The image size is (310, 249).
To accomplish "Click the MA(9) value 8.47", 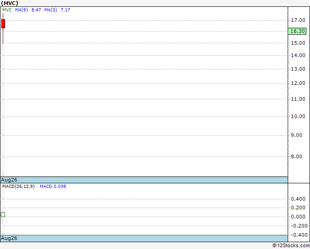I will pos(36,10).
